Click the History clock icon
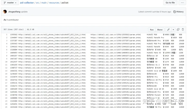 pyautogui.click(x=175, y=12)
